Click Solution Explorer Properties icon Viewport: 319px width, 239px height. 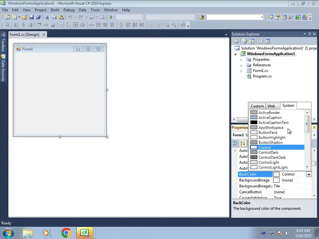pos(236,41)
